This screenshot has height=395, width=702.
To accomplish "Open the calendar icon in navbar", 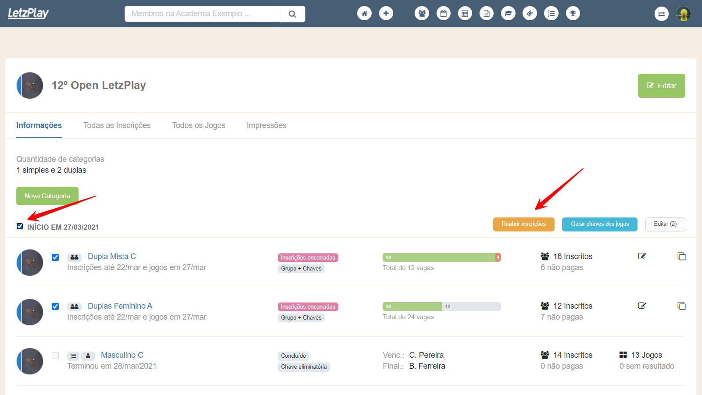I will coord(443,14).
